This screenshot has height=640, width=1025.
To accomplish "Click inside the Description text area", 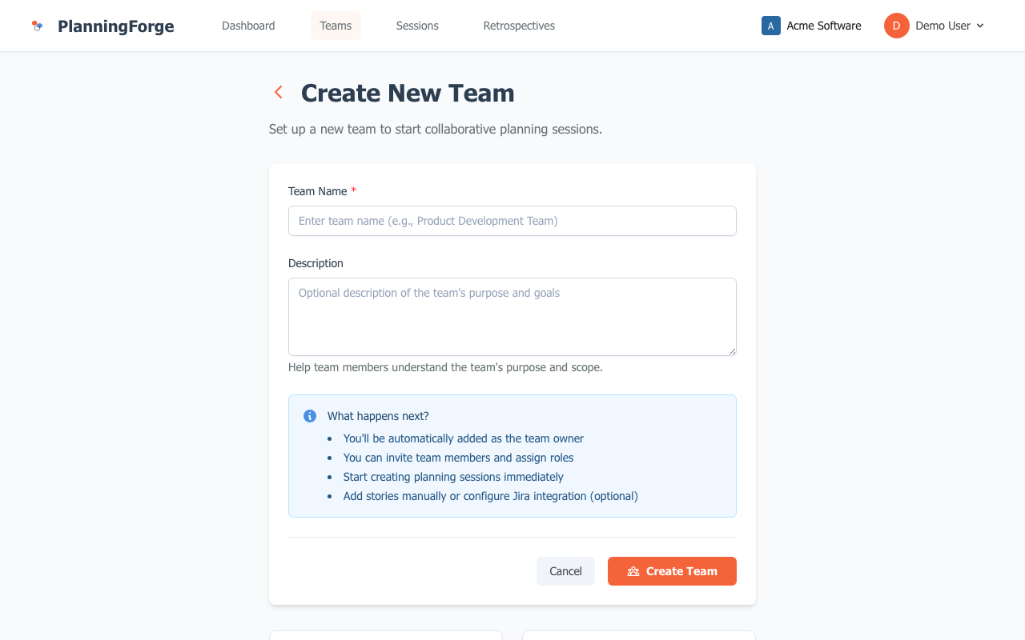I will [512, 316].
